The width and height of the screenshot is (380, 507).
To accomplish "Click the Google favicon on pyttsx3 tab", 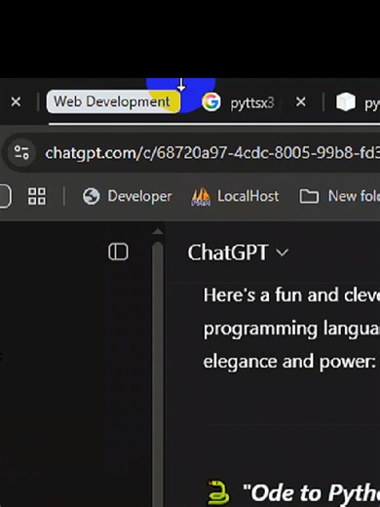I will 211,102.
